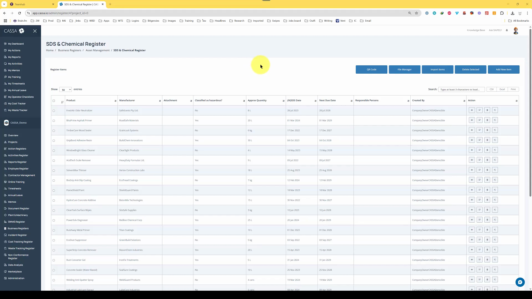Go to My Dashboard in sidebar
Image resolution: width=532 pixels, height=299 pixels.
pyautogui.click(x=16, y=44)
